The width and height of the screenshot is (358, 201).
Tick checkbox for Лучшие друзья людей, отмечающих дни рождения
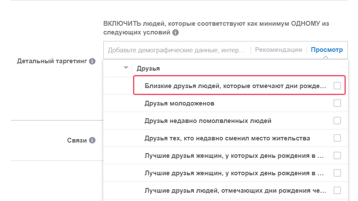(x=337, y=190)
